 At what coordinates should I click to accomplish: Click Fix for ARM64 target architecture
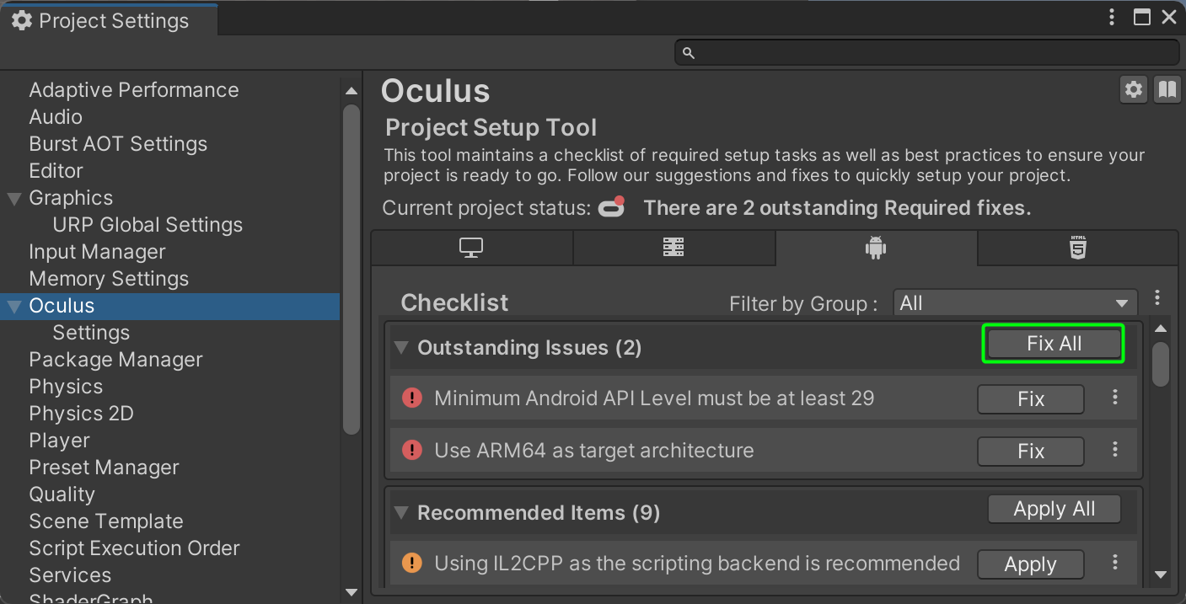[x=1030, y=451]
